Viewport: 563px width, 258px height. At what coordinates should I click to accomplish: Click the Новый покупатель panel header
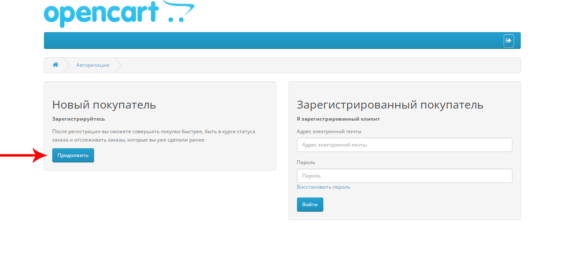[x=104, y=104]
